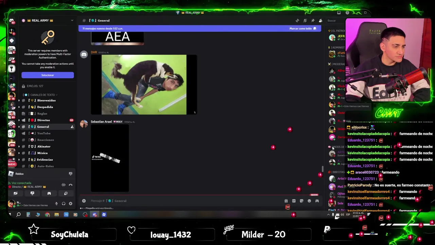
Task: Click own user avatar in bottom panel
Action: tap(12, 203)
